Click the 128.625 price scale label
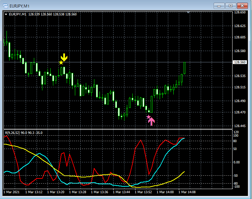This screenshot has height=199, width=252. click(240, 26)
